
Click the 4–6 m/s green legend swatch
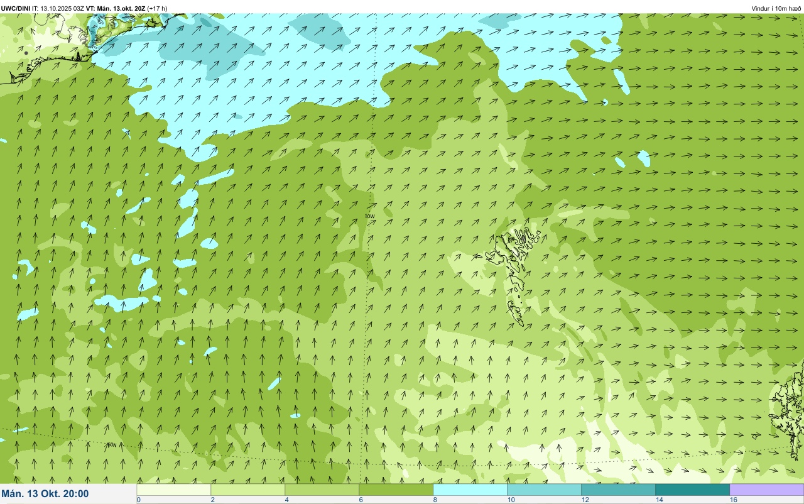click(x=322, y=490)
